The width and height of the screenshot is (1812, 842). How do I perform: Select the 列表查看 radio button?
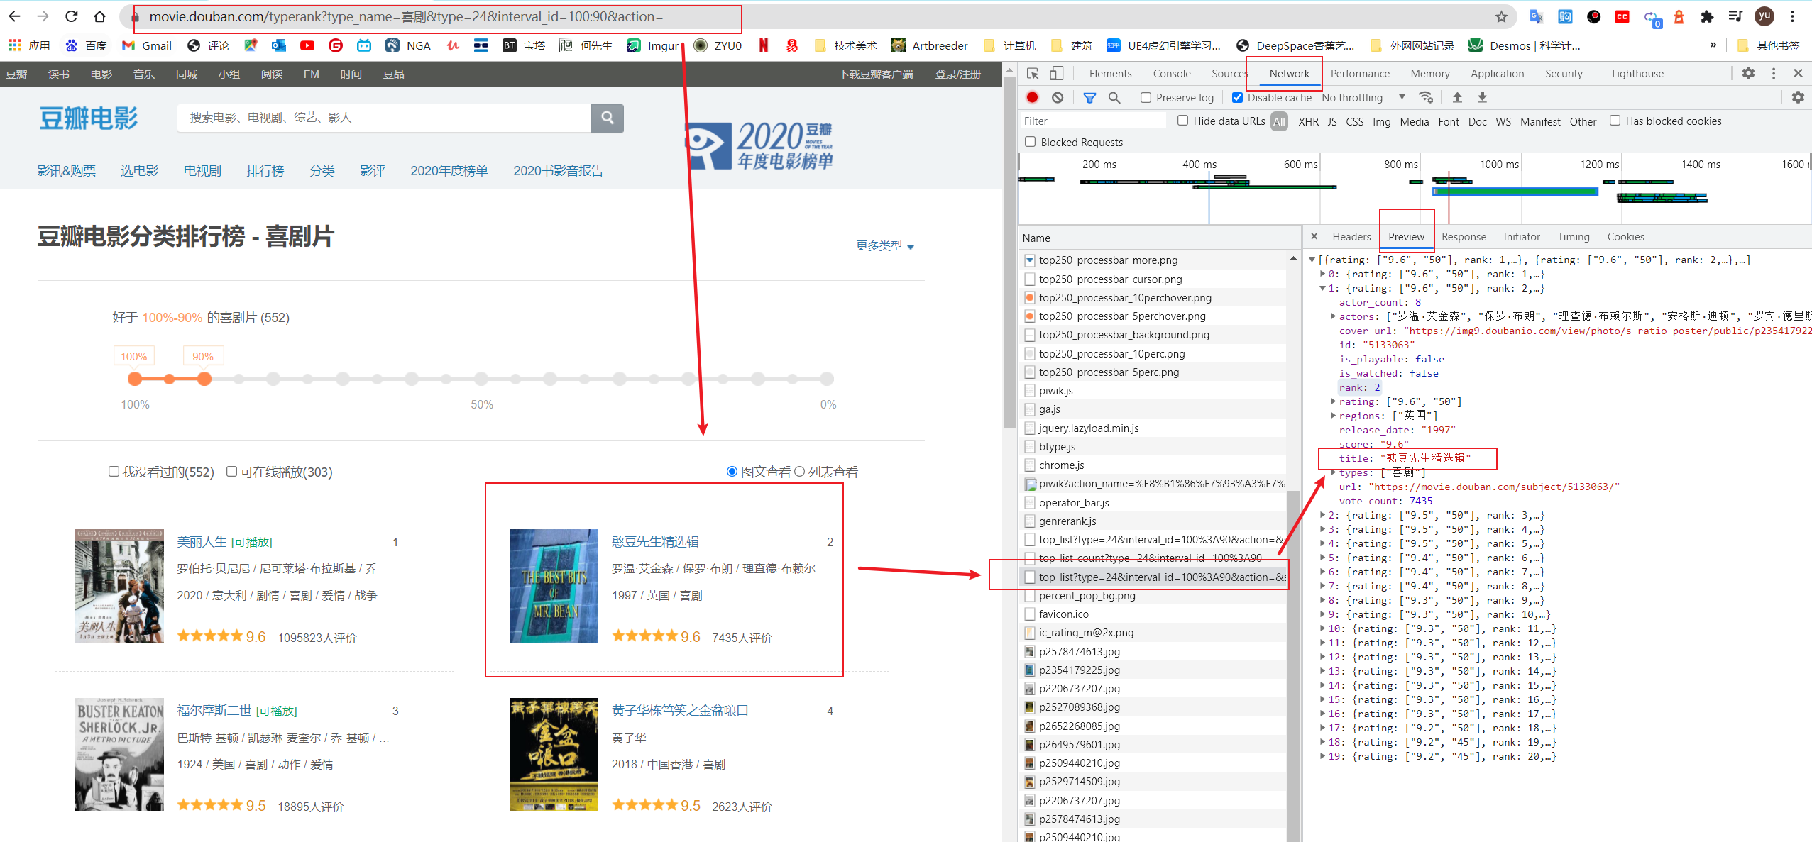(799, 472)
